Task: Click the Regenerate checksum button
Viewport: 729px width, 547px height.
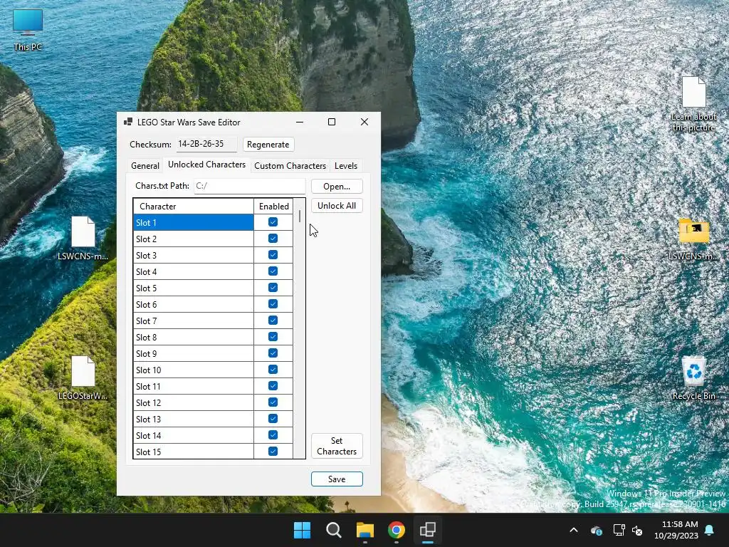Action: (x=268, y=144)
